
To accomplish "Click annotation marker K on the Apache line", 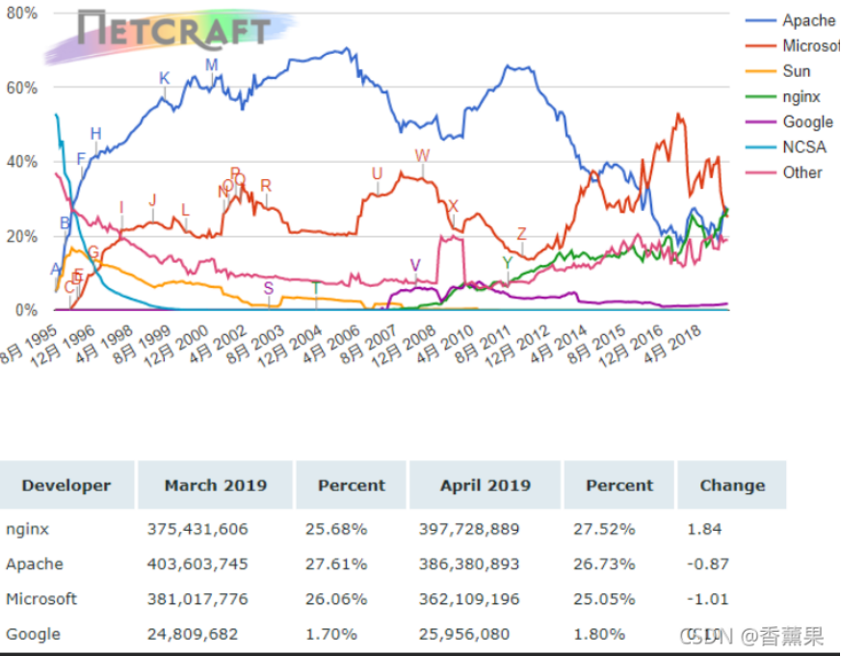I will click(164, 79).
